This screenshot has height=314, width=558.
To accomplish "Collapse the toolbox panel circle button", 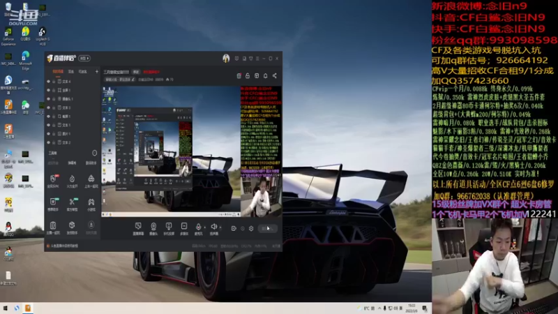I will click(x=94, y=153).
